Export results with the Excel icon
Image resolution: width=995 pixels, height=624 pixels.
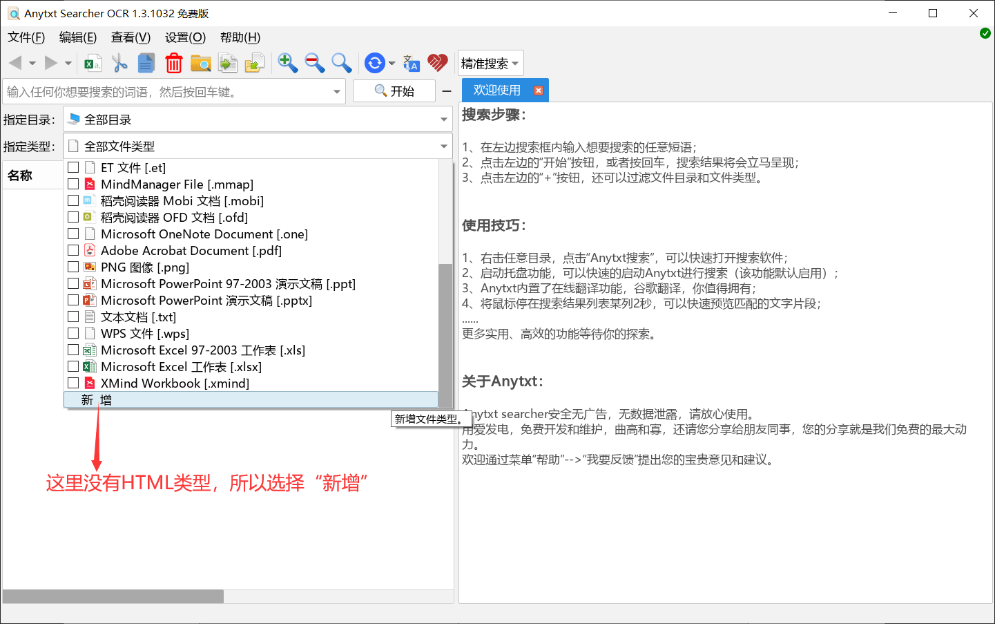(x=93, y=64)
